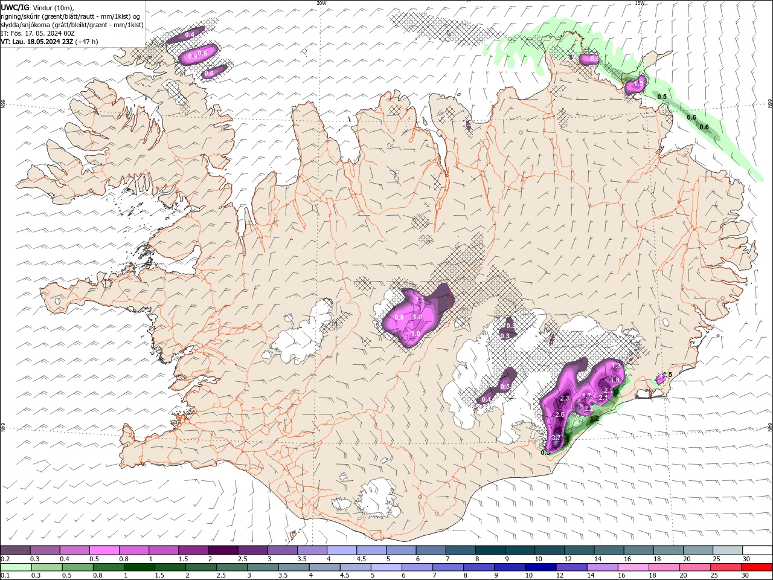Select the pale green 0.1 swatch in the lower legend
Image resolution: width=773 pixels, height=580 pixels.
click(x=15, y=567)
